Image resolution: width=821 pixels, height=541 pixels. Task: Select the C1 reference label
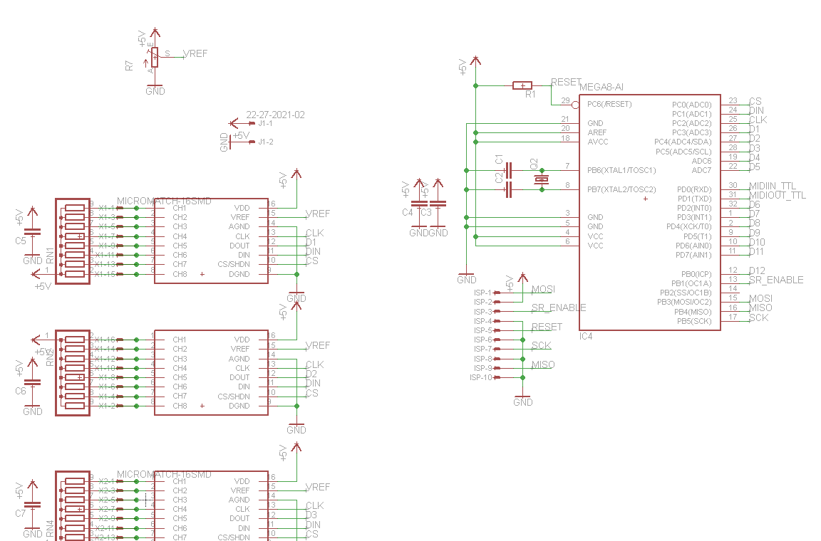click(x=499, y=159)
